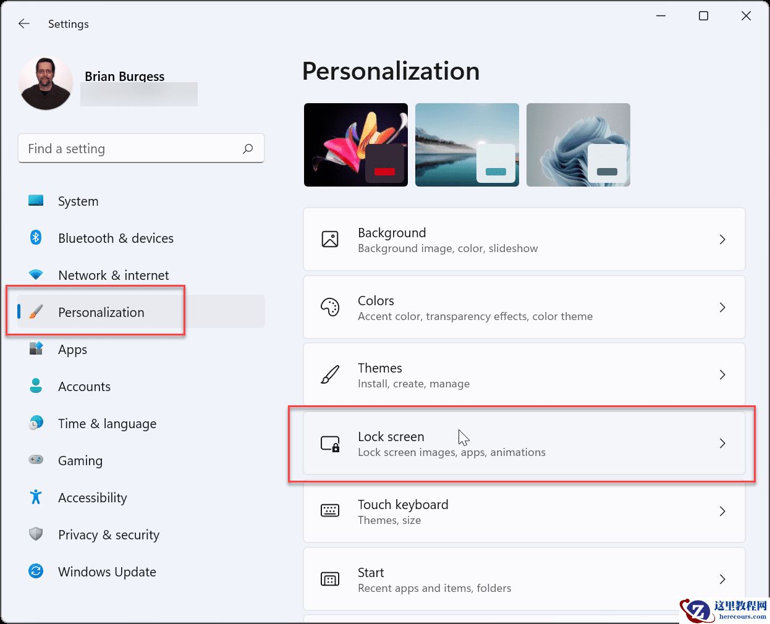Open Bluetooth & devices via its icon

tap(36, 238)
